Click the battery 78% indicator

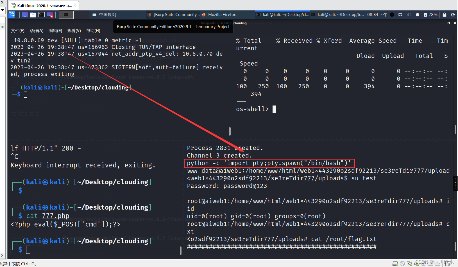click(430, 15)
